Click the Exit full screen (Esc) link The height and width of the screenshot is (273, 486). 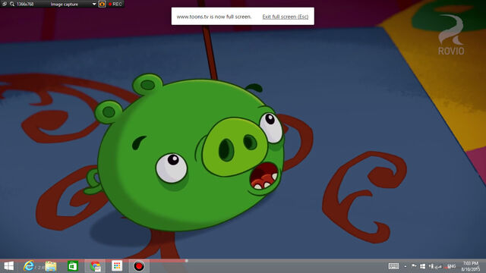click(286, 17)
